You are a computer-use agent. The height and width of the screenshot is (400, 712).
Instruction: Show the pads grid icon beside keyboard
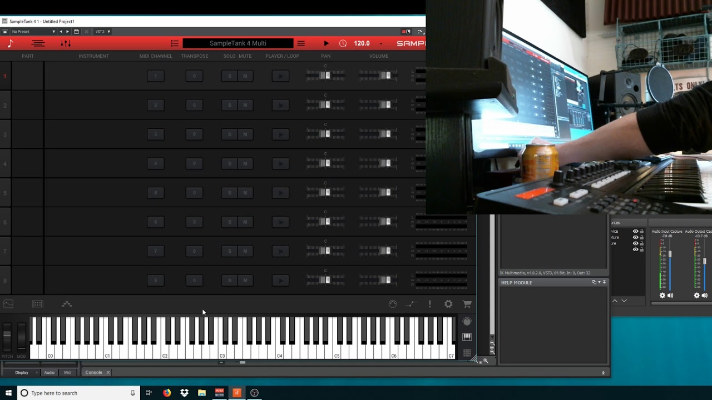coord(467,353)
